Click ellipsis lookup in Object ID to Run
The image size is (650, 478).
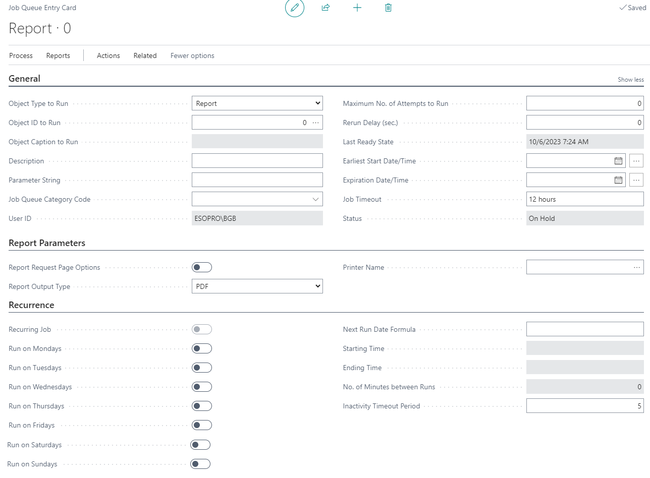(x=316, y=123)
